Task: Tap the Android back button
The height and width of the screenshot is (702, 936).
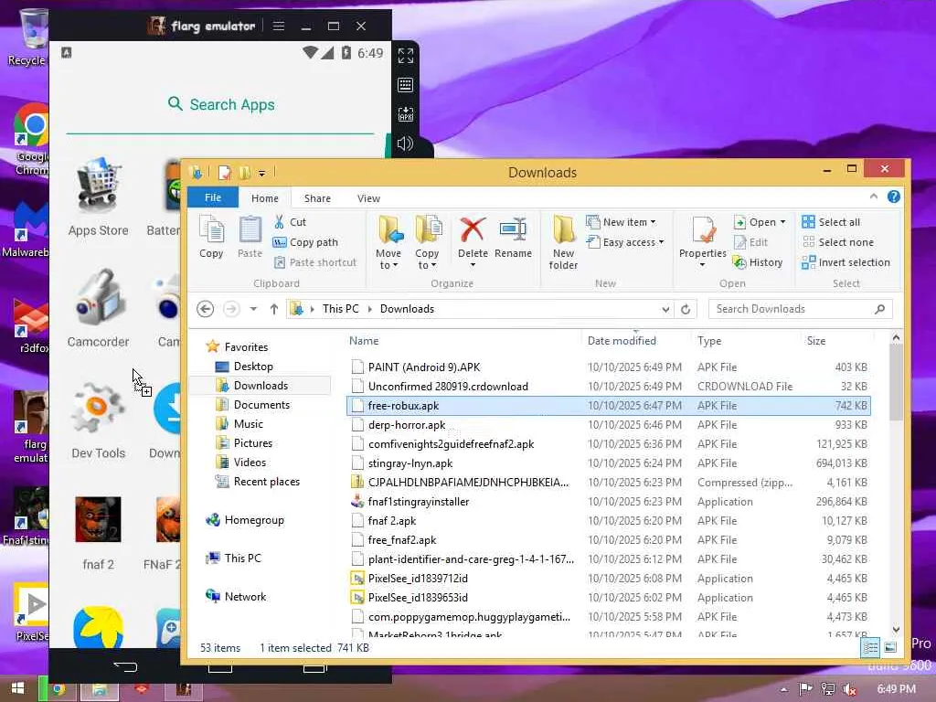Action: 125,666
